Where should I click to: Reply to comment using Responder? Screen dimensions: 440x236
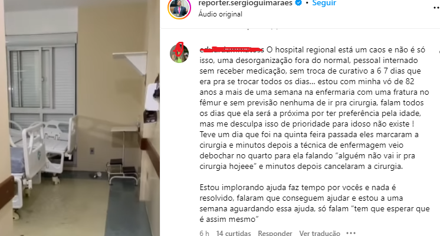point(275,233)
